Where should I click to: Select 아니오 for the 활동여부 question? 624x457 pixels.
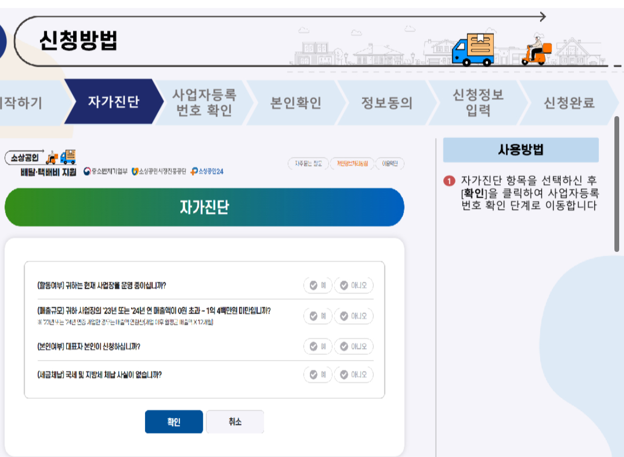coord(354,285)
